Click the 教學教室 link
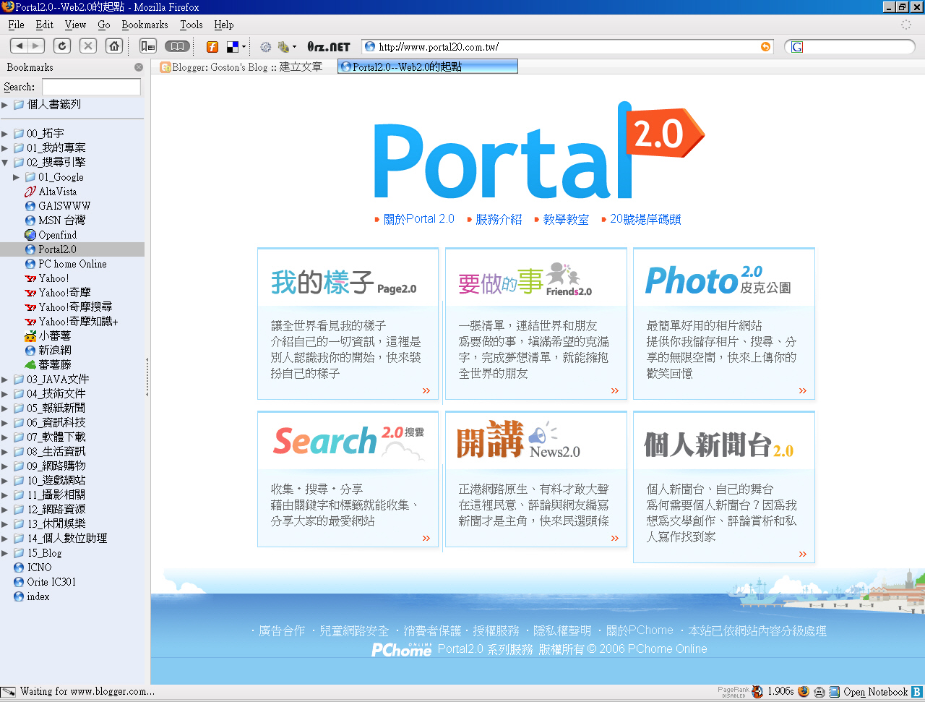This screenshot has height=702, width=925. (x=566, y=219)
